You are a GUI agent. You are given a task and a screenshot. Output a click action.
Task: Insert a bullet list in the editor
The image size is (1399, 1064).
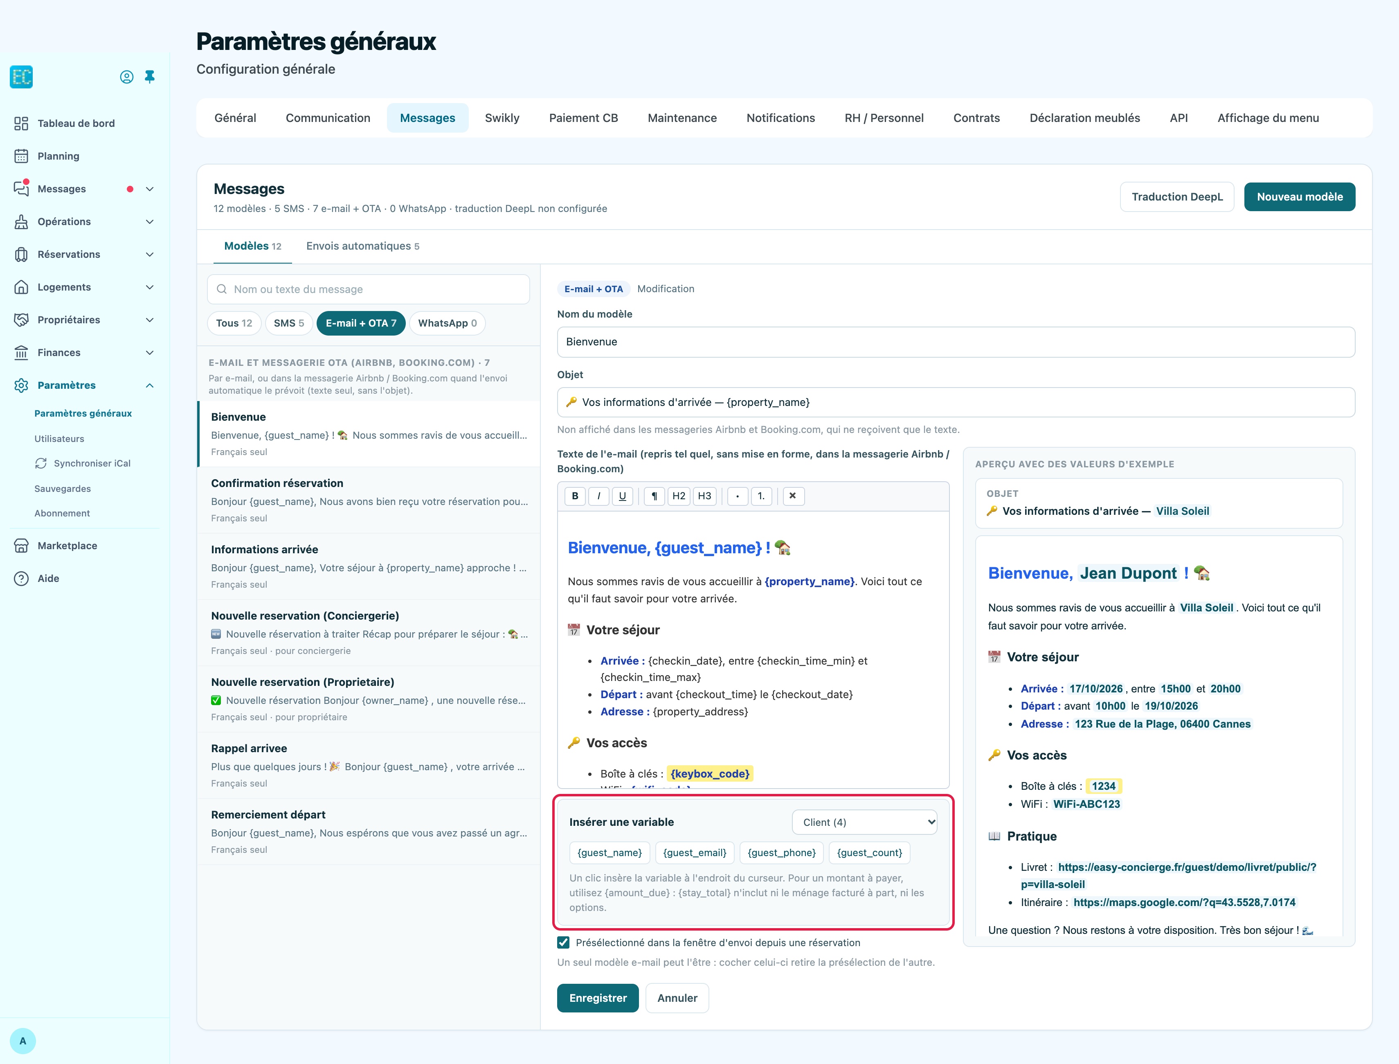tap(738, 496)
